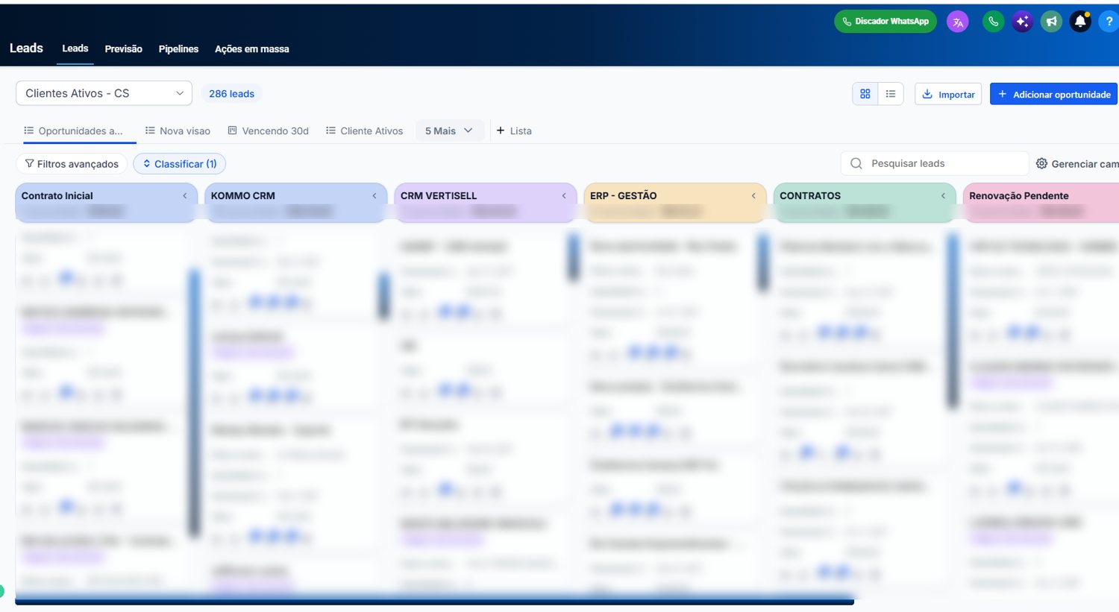Open the megaphone announcements icon
Screen dimensions: 1119x612
coord(1051,22)
